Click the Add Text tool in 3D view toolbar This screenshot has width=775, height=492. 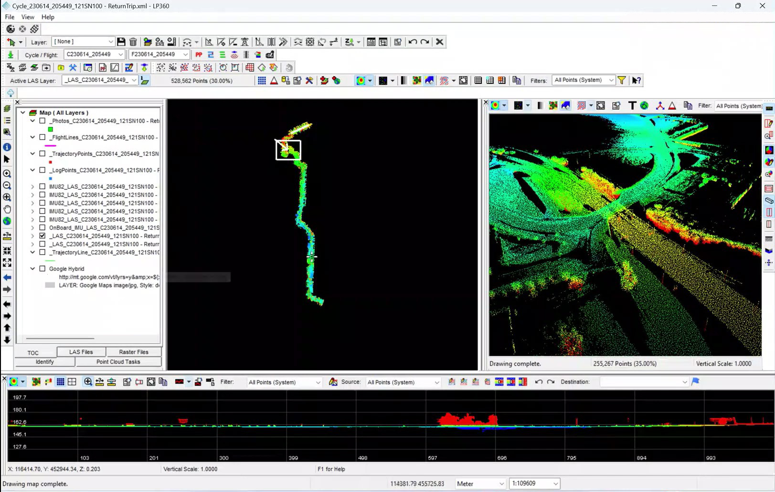click(x=631, y=105)
